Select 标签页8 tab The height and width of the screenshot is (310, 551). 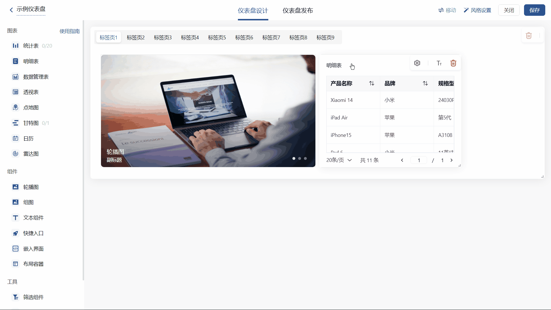(x=298, y=37)
